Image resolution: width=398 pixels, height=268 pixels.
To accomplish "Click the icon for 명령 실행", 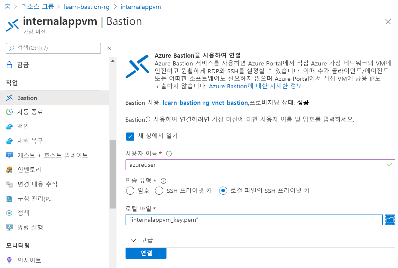I will 9,227.
